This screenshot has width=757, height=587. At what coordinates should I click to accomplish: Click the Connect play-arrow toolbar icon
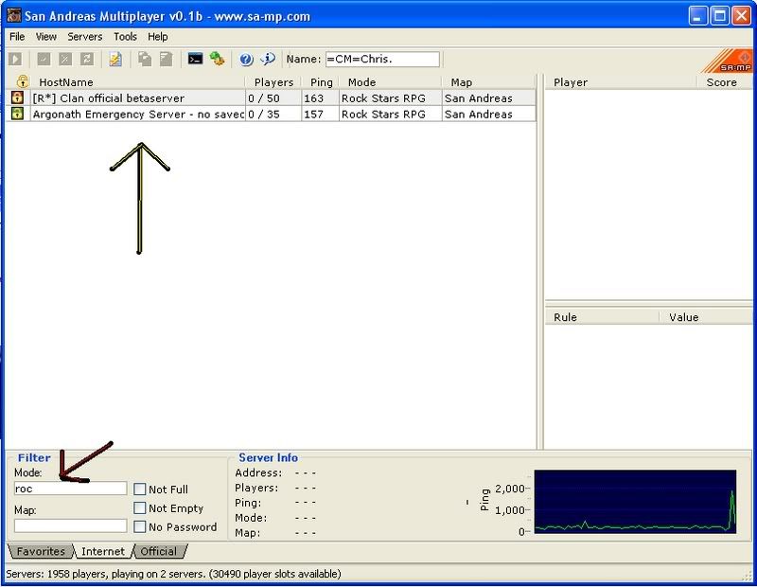coord(15,60)
